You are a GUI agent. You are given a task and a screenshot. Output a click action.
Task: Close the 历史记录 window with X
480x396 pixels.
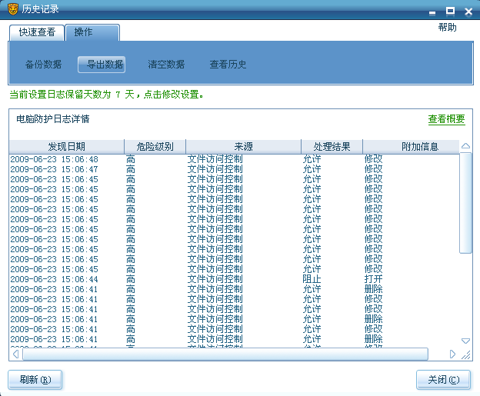(x=468, y=12)
